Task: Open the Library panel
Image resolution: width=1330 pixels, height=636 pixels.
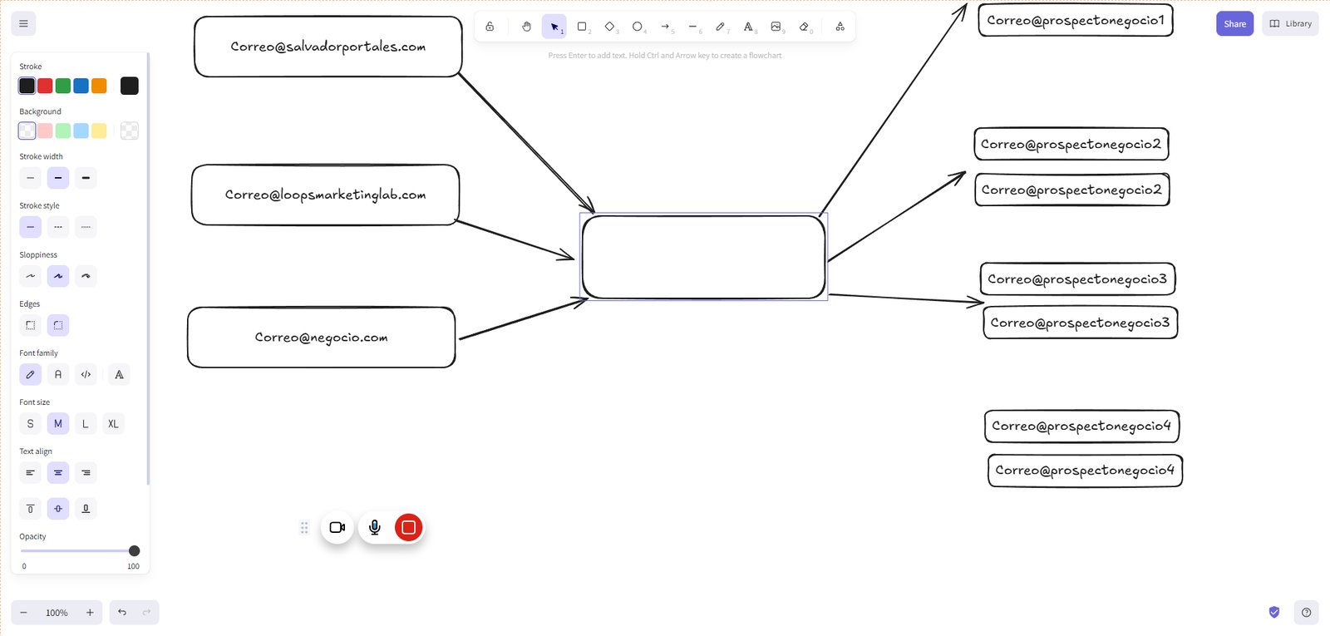Action: click(x=1290, y=24)
